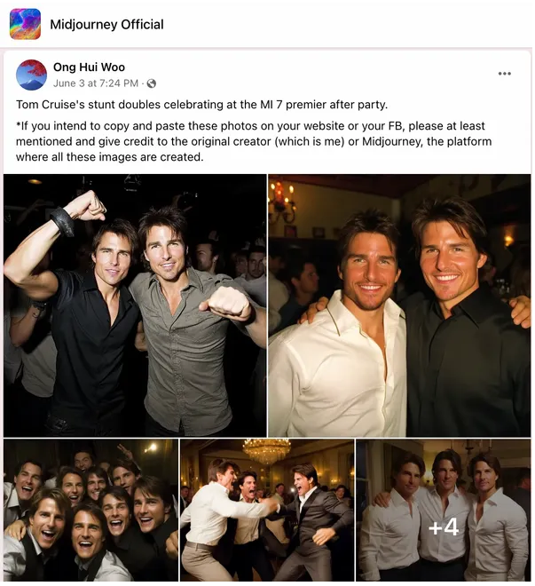This screenshot has height=586, width=535.
Task: Visit the Ong Hui Woo author name link
Action: point(89,67)
